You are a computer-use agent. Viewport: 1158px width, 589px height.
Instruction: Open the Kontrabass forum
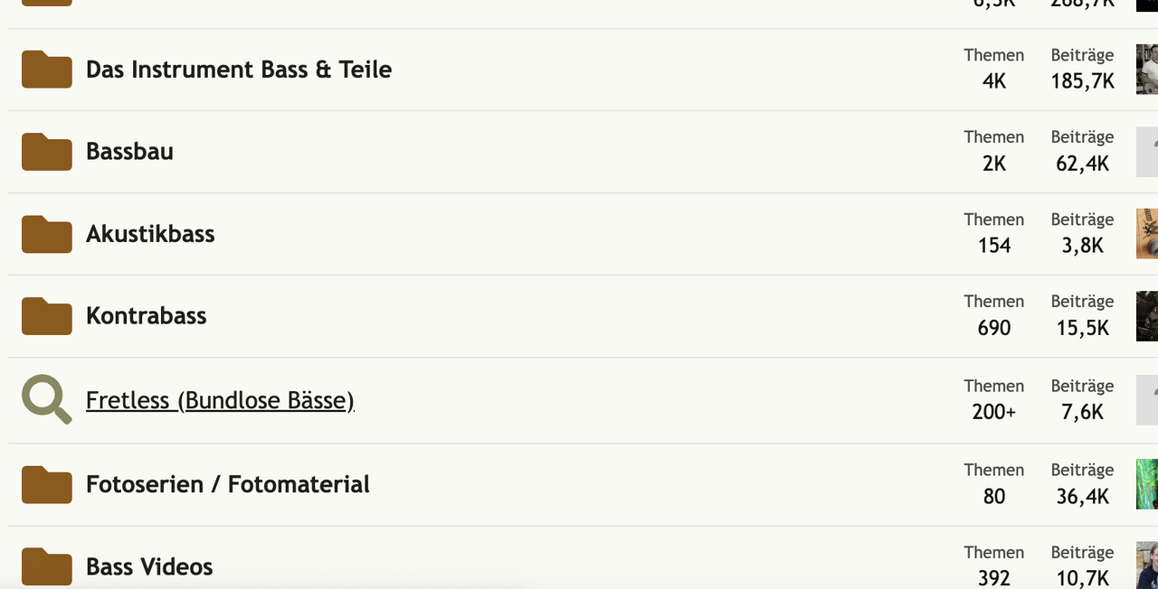146,316
